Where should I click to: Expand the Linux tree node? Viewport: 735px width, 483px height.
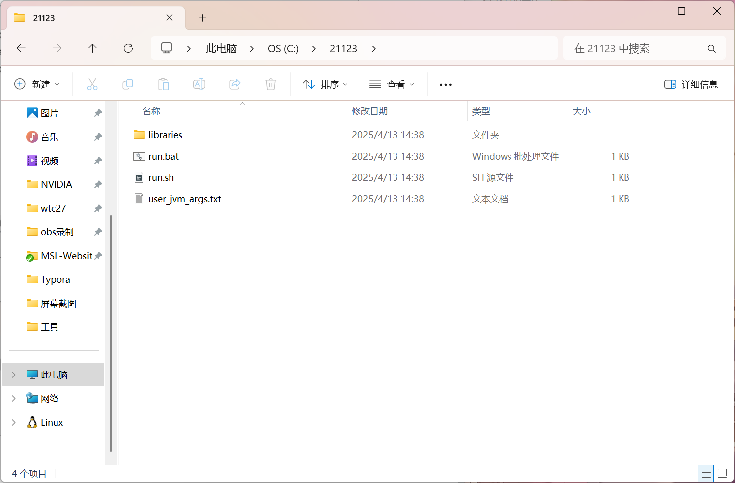14,422
